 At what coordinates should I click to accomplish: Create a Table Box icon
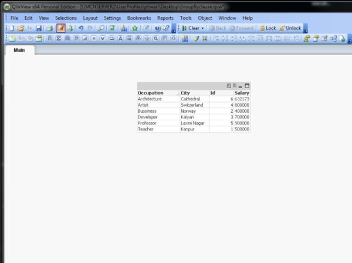pos(67,39)
